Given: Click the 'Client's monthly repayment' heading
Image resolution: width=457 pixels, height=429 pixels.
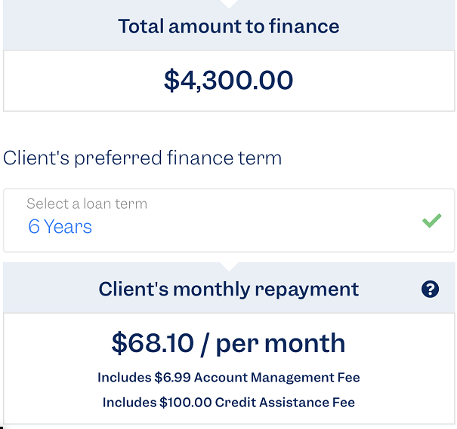Looking at the screenshot, I should [x=229, y=289].
